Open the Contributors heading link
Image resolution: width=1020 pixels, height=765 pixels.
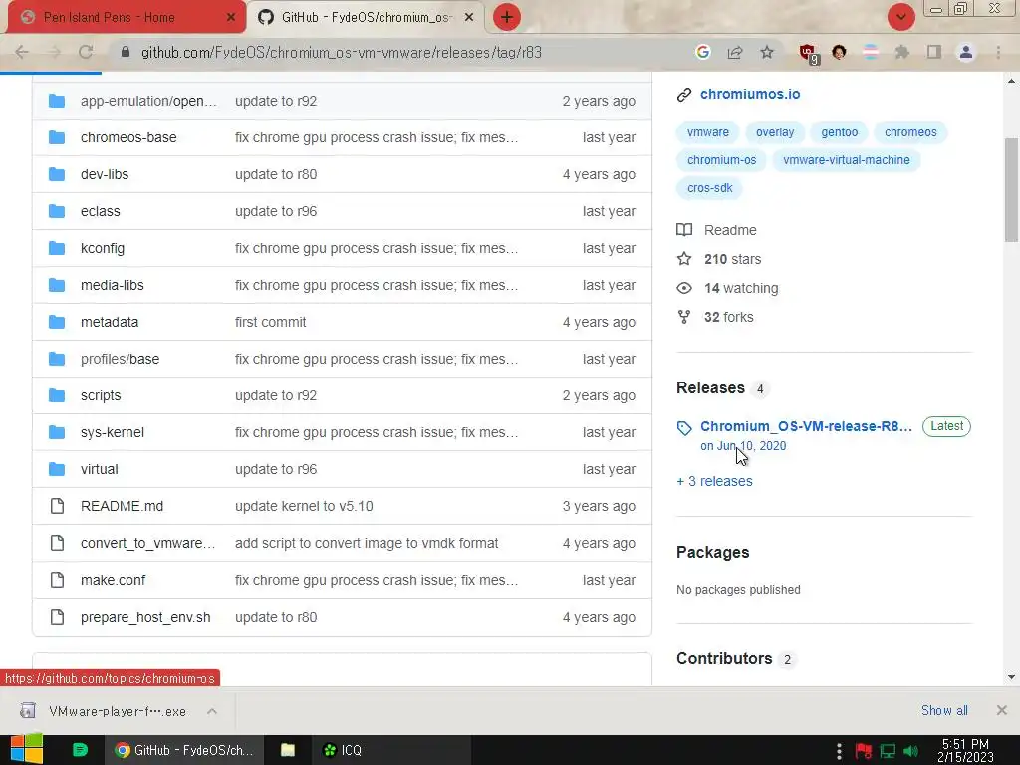[724, 659]
